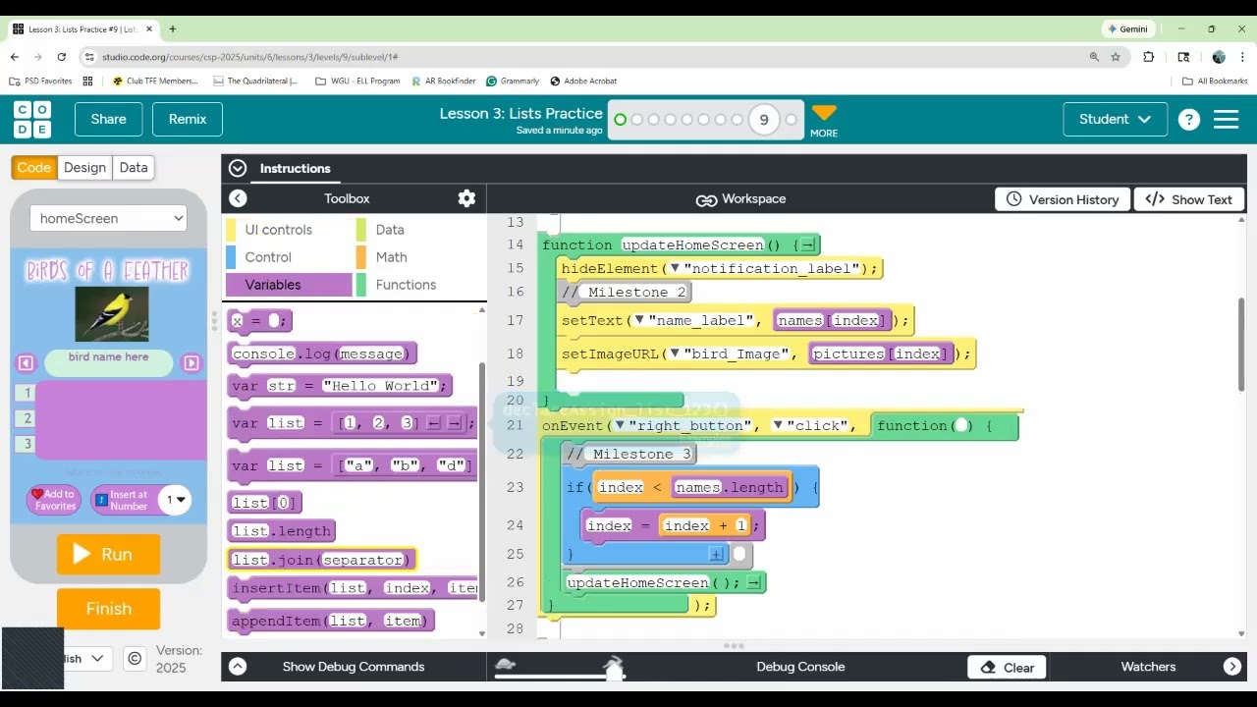Click the names.length expression block
Viewport: 1257px width, 707px height.
click(729, 487)
